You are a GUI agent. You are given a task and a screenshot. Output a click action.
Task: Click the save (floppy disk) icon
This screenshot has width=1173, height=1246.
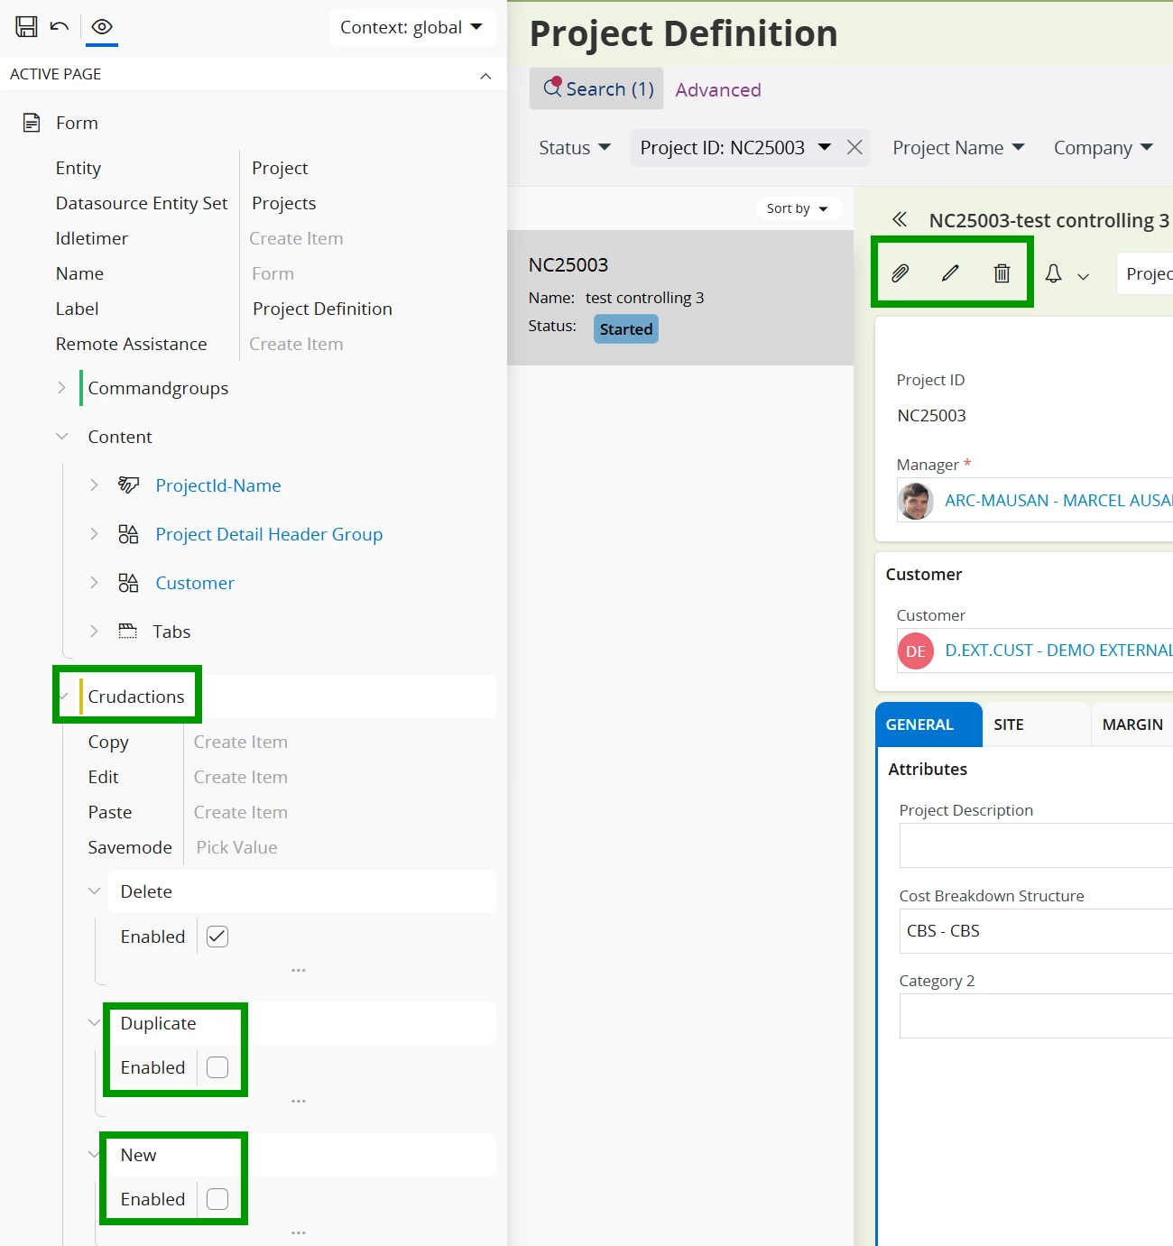pos(27,26)
